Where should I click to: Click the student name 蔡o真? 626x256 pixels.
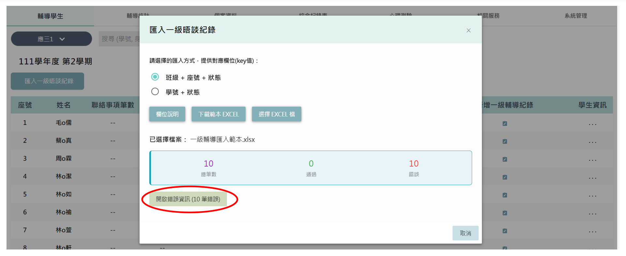[x=64, y=141]
